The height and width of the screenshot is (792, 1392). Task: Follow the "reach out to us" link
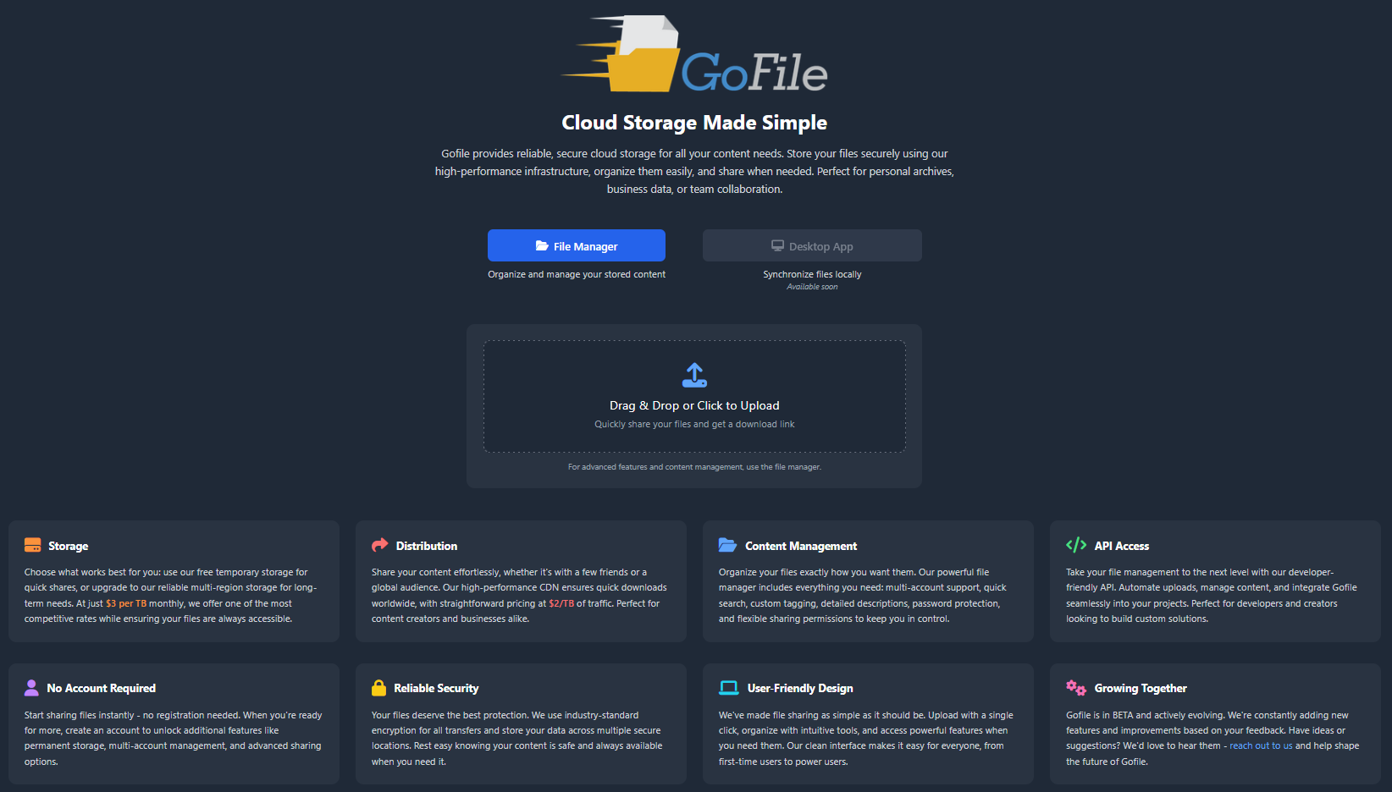pyautogui.click(x=1261, y=745)
